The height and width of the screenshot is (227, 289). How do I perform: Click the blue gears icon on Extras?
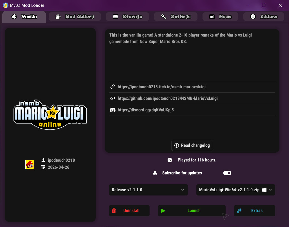(239, 211)
